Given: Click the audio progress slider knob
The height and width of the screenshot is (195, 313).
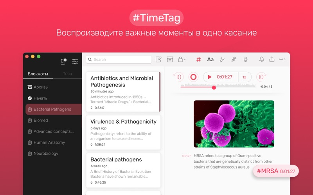Looking at the screenshot, I should coord(214,87).
